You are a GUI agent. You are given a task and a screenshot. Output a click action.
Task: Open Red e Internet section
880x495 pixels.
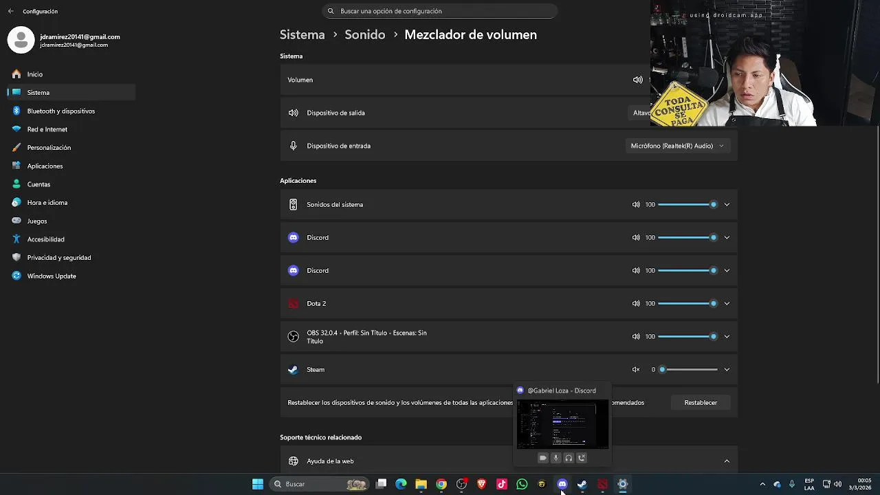tap(71, 129)
